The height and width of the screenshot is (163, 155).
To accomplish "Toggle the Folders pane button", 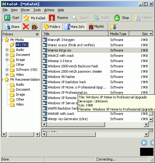I will click(52, 27).
